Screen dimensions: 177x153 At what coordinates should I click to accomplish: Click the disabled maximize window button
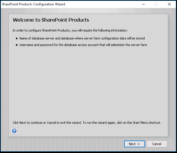(x=156, y=4)
